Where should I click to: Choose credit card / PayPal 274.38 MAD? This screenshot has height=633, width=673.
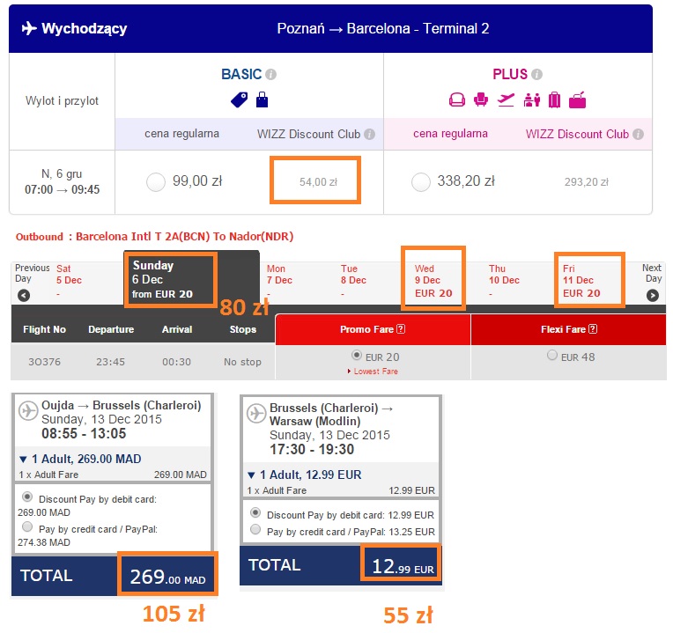click(x=27, y=526)
